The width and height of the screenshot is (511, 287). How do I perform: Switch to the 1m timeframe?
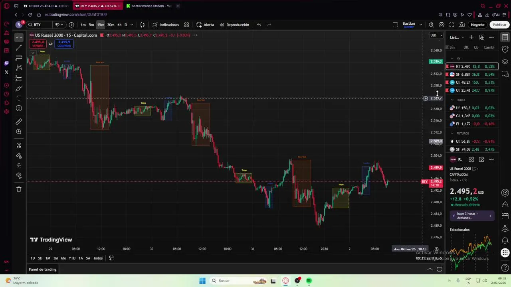coord(83,25)
